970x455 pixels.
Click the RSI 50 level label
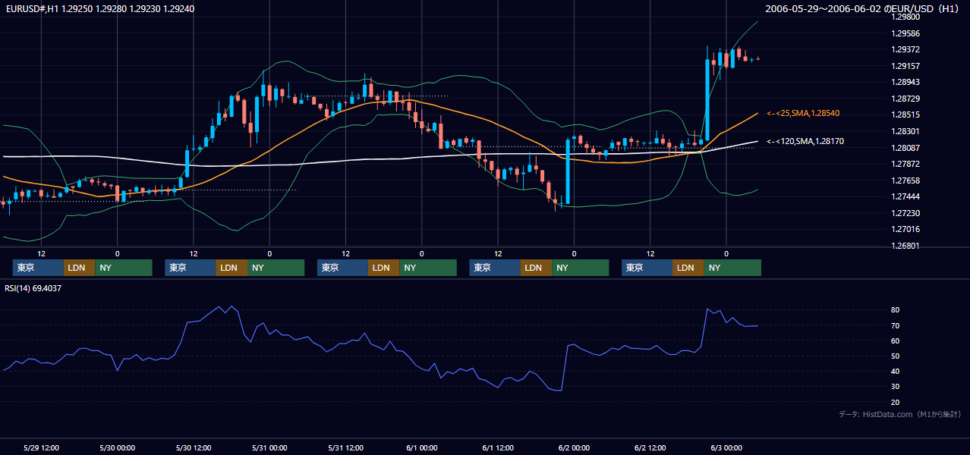pos(895,356)
